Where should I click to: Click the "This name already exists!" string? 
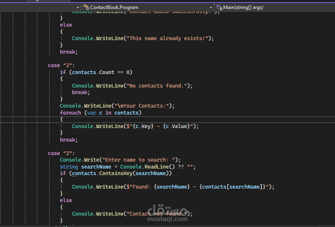[x=167, y=38]
